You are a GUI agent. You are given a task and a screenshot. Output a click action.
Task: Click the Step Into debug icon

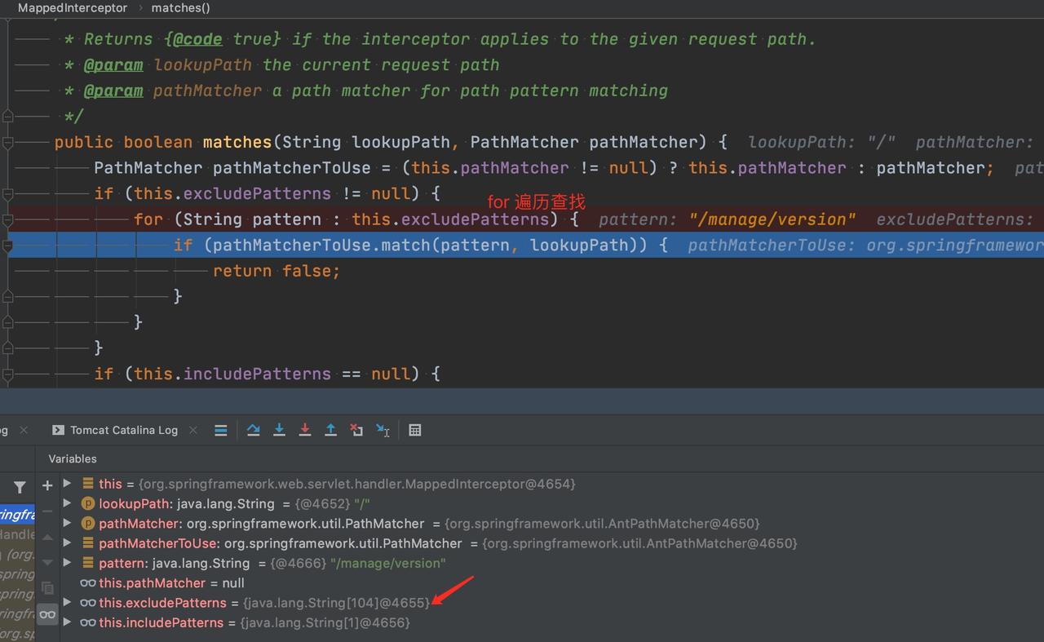pos(279,430)
